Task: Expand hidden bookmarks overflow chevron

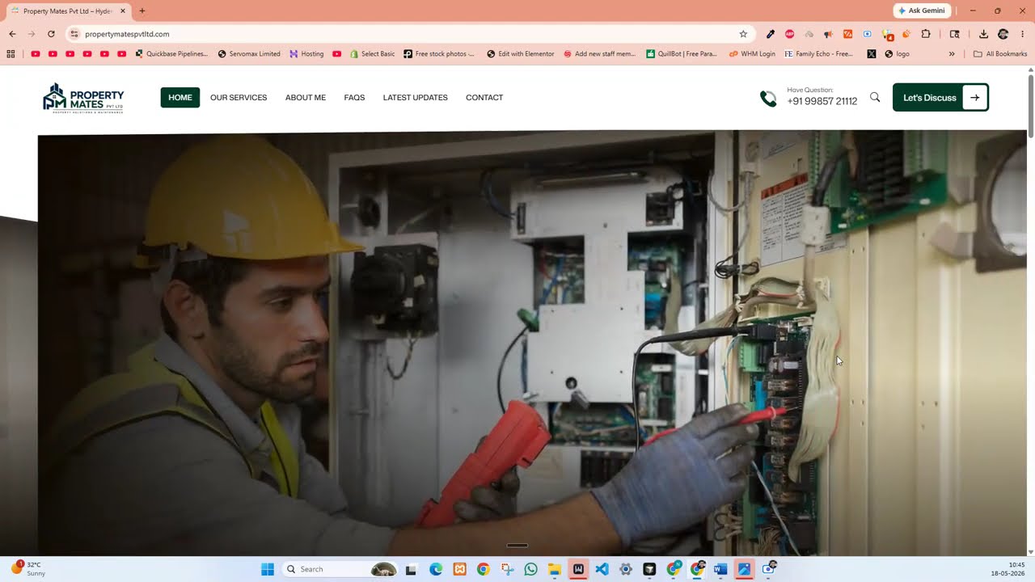Action: 952,54
